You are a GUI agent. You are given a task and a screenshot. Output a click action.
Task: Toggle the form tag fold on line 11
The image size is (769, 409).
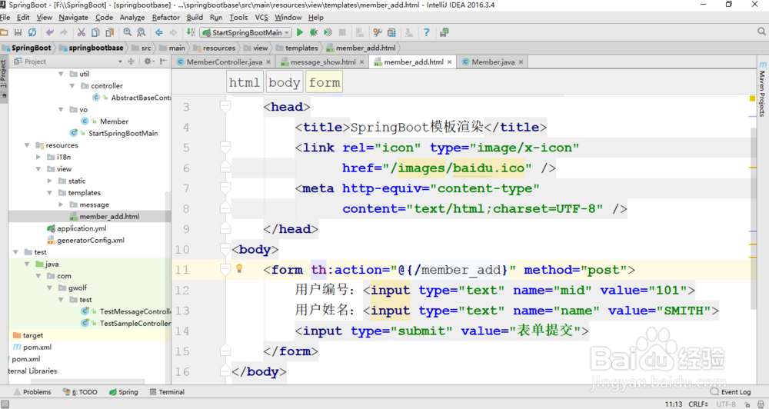click(225, 269)
